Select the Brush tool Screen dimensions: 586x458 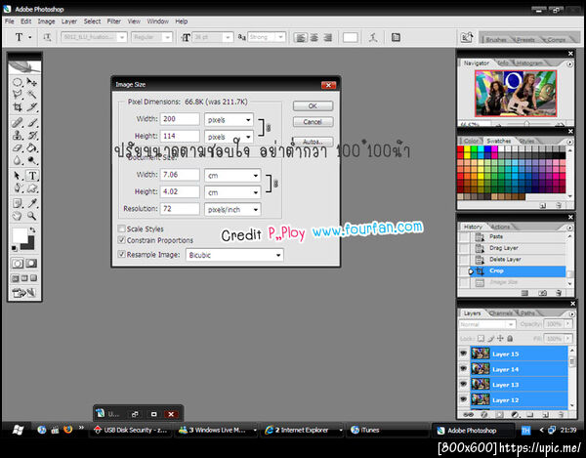pos(32,122)
